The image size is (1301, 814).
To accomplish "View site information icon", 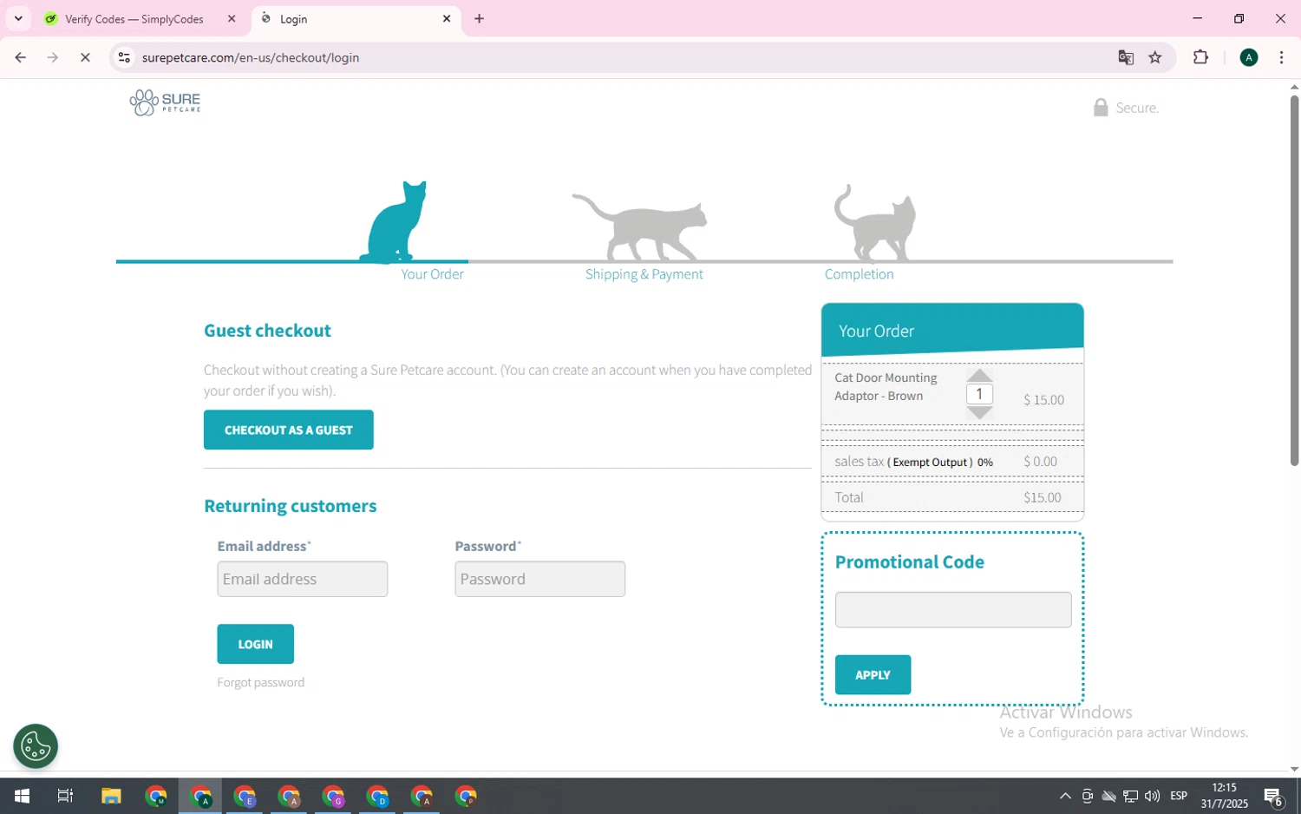I will pos(124,57).
